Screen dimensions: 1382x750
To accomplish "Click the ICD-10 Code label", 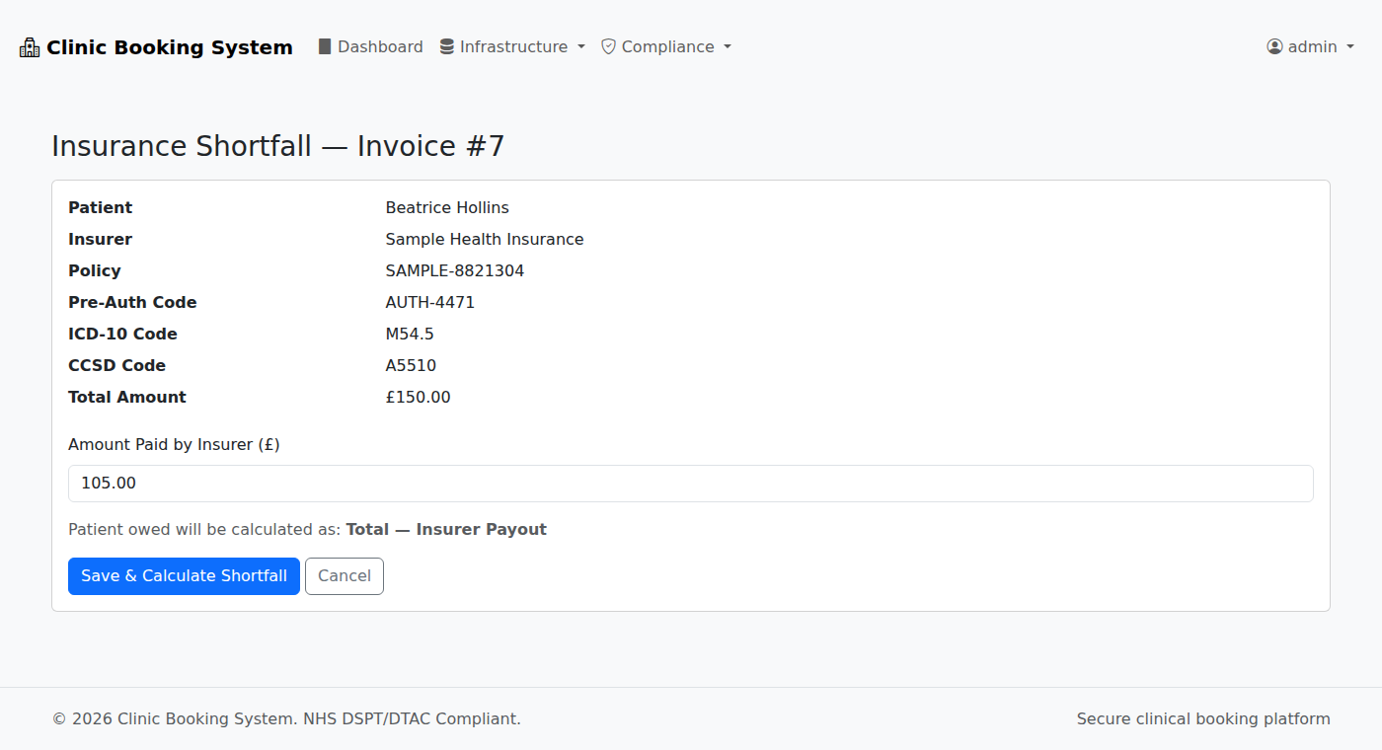I will point(122,334).
